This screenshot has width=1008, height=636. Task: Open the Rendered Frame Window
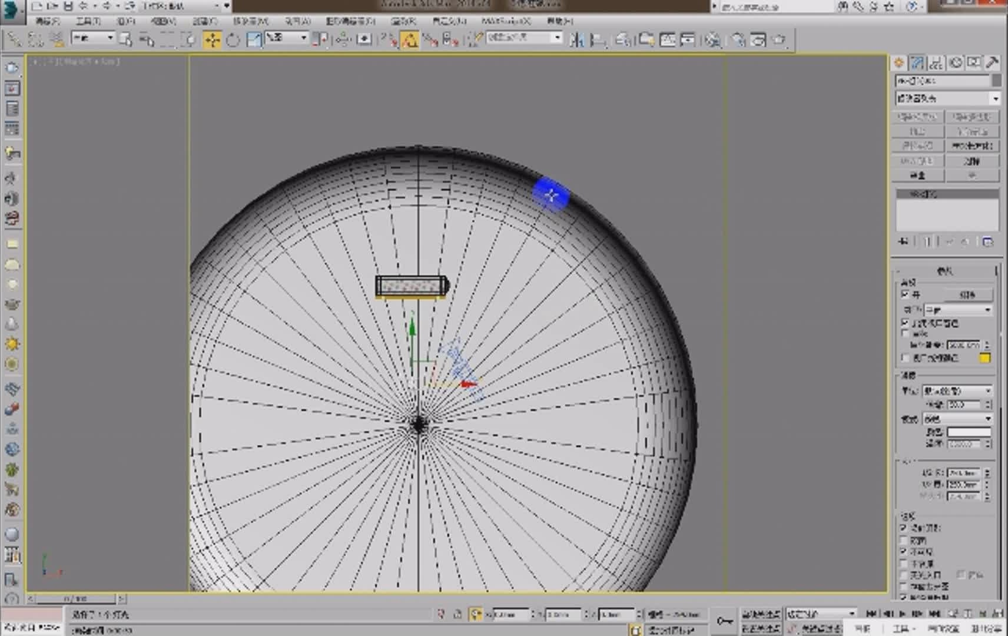tap(759, 39)
